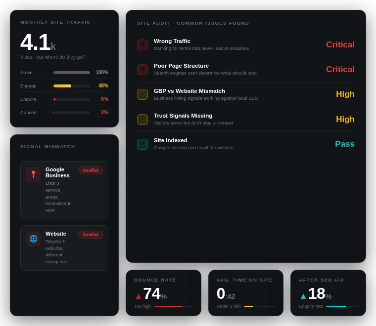Click the bounce rate Too high bar
Image resolution: width=376 pixels, height=326 pixels.
(x=173, y=306)
